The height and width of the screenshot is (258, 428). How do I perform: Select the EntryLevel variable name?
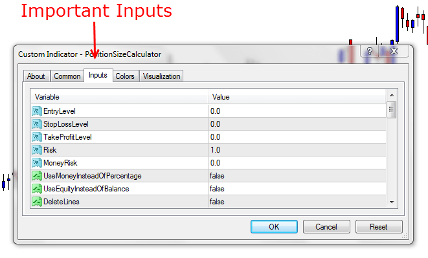click(x=60, y=111)
